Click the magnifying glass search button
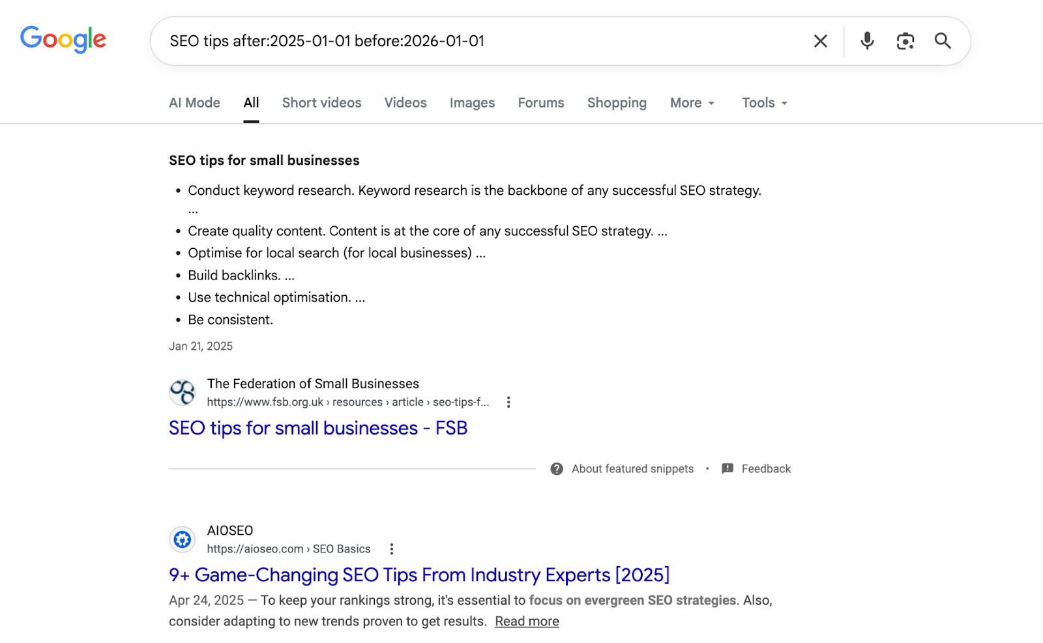 [943, 41]
